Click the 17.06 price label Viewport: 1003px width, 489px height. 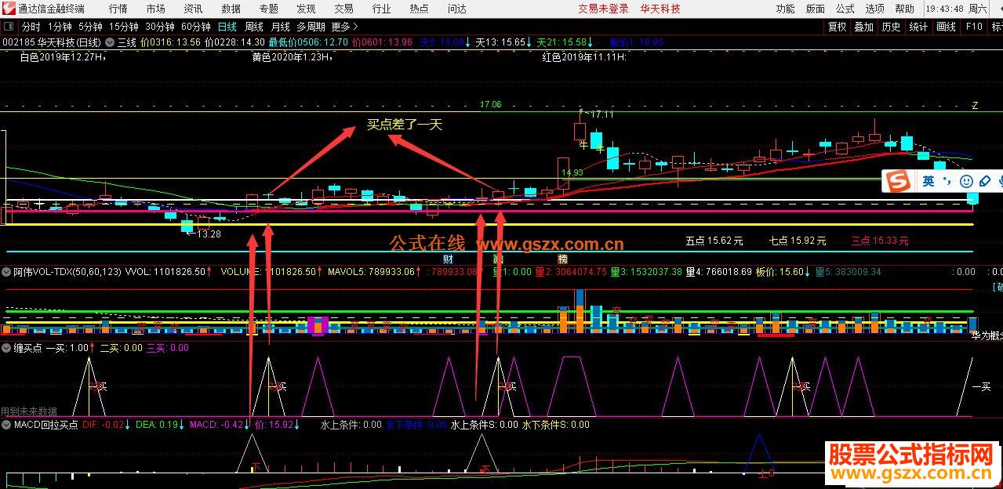(490, 103)
